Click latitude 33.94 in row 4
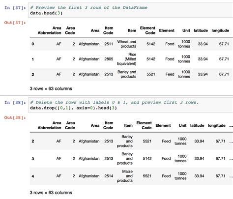233x199 pixels. [199, 176]
